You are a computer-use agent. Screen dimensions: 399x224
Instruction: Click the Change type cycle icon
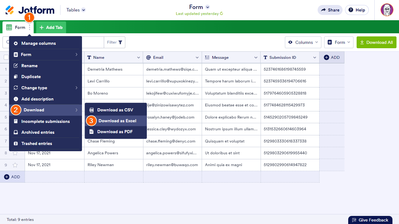tap(16, 88)
